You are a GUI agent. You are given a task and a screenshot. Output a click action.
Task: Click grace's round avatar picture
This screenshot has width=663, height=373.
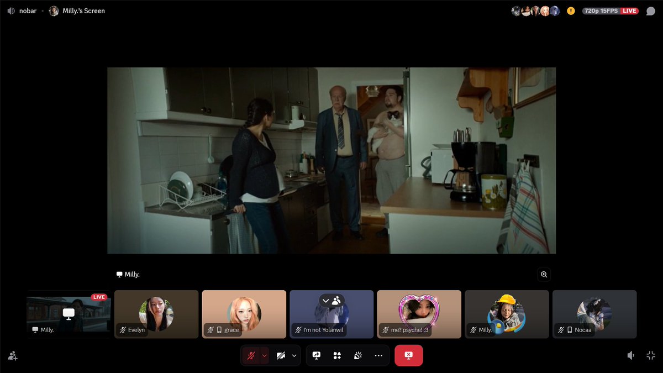click(x=244, y=314)
